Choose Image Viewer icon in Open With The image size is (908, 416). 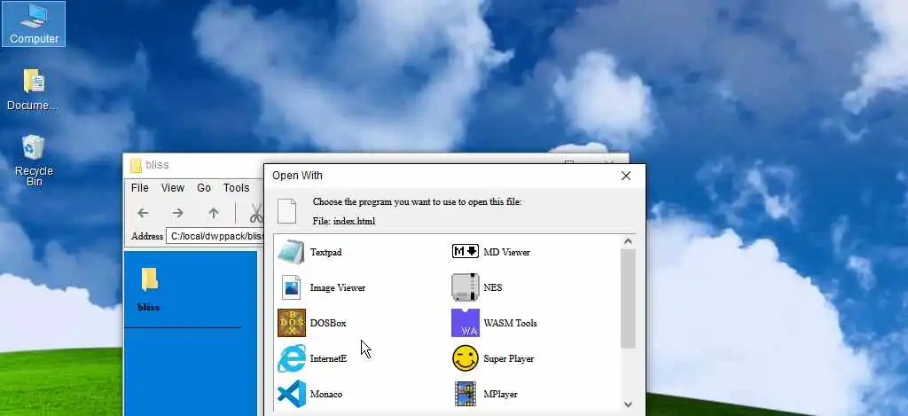291,287
